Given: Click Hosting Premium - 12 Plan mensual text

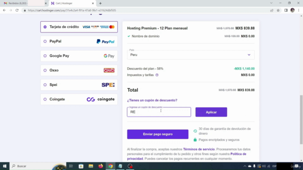Looking at the screenshot, I should 157,28.
